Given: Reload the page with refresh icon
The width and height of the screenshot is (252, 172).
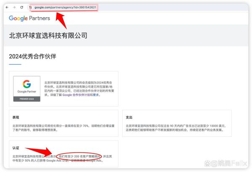Looking at the screenshot, I should (22, 7).
